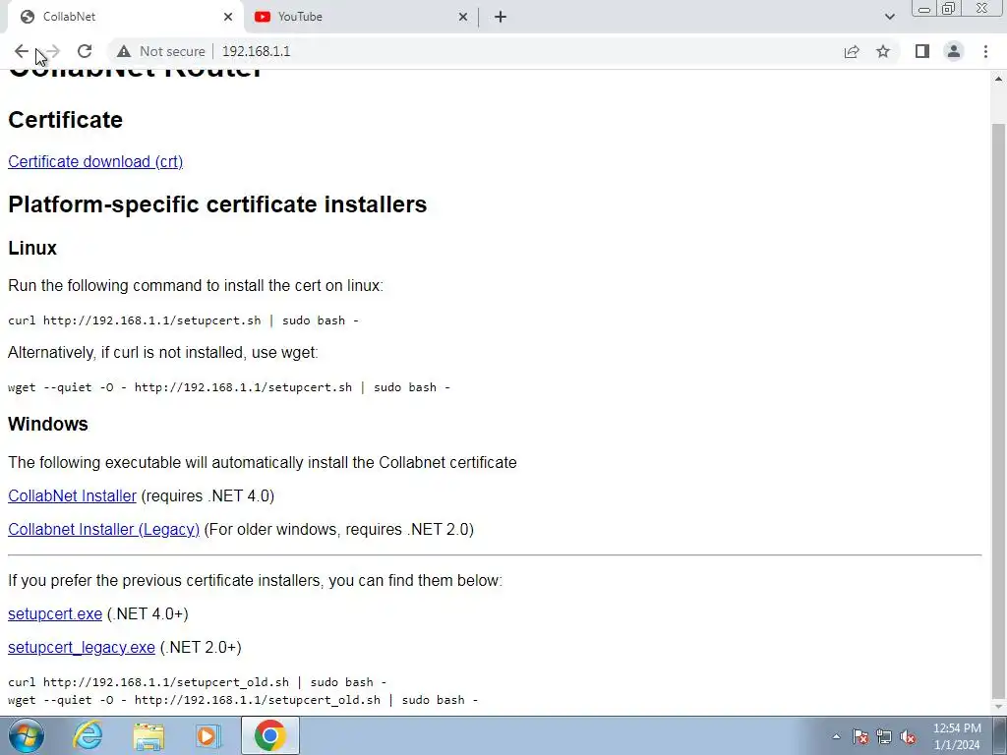
Task: Open Windows Explorer folder on taskbar
Action: pyautogui.click(x=148, y=735)
